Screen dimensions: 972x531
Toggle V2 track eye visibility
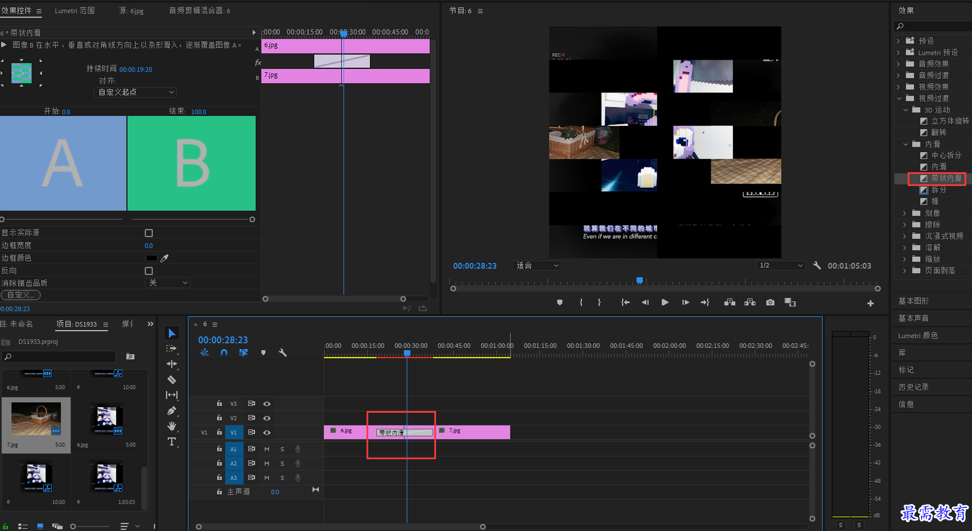pos(267,418)
